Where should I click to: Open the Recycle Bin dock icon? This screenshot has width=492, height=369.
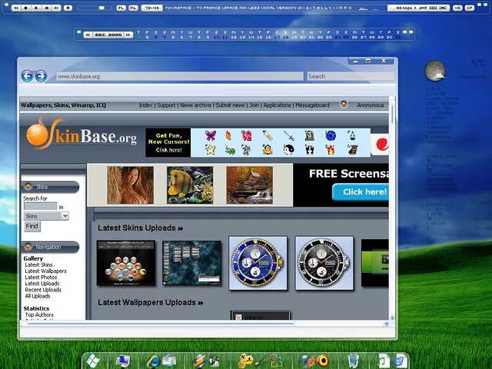coord(353,361)
